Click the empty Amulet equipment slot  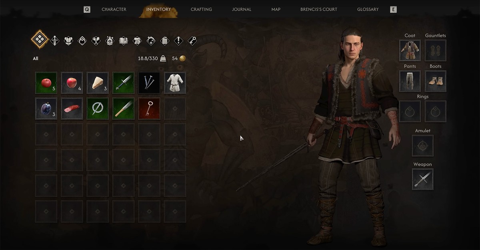(x=423, y=146)
